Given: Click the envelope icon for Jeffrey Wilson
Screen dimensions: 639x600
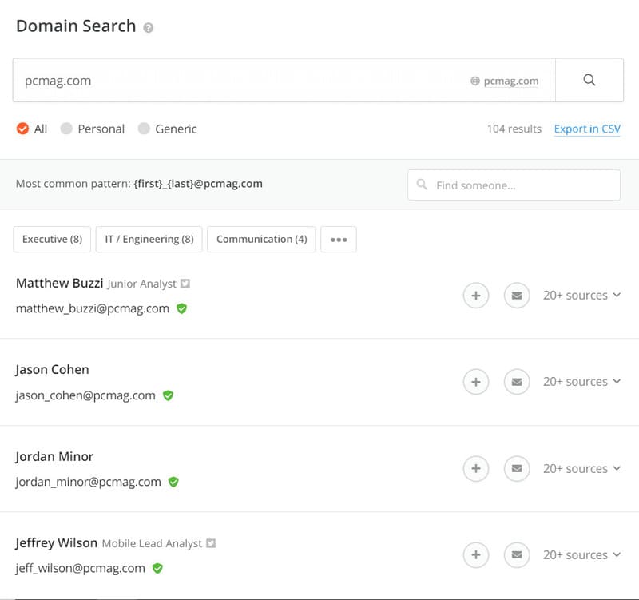Looking at the screenshot, I should 517,554.
